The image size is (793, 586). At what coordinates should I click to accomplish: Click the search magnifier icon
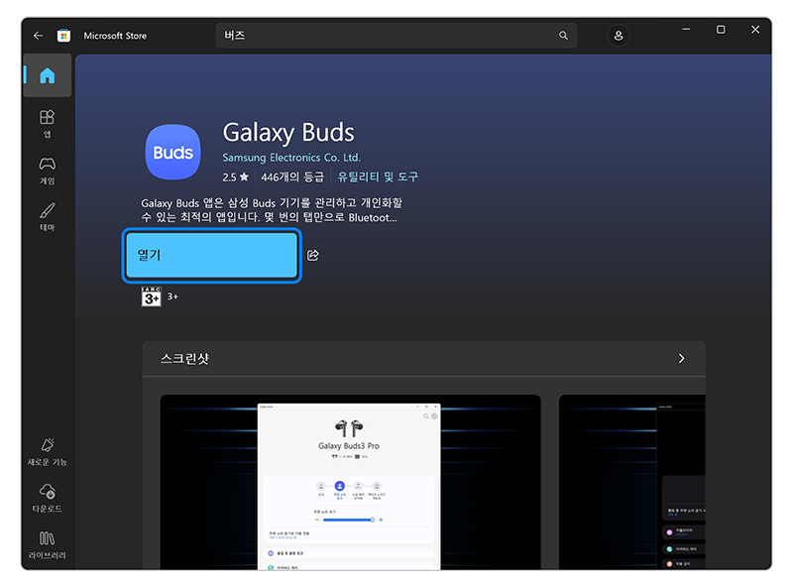click(x=563, y=36)
